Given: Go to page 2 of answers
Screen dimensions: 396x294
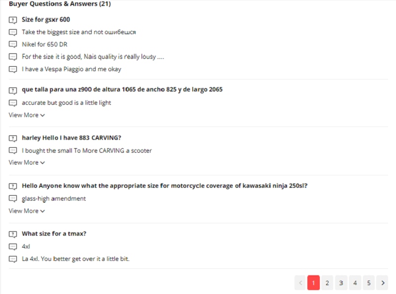Looking at the screenshot, I should tap(327, 283).
